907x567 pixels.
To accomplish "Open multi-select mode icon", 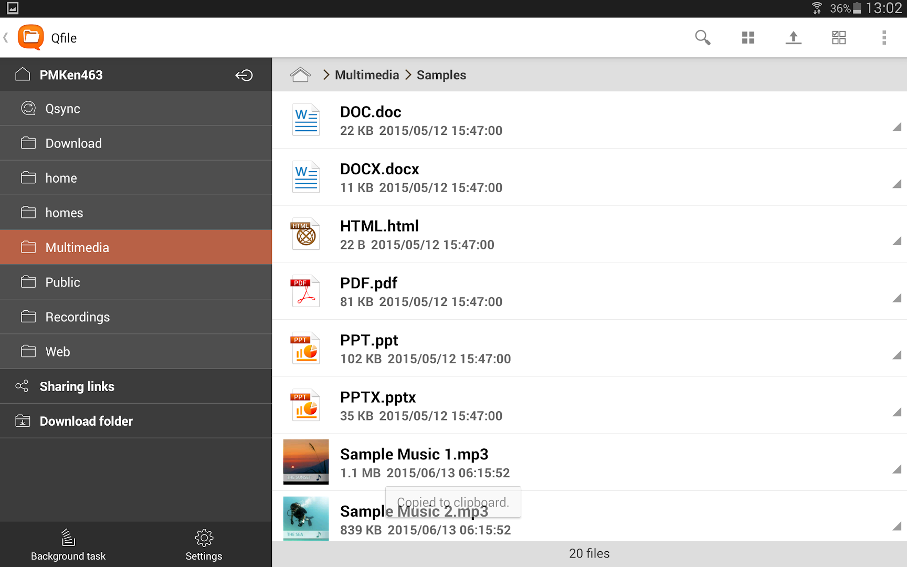I will tap(839, 38).
